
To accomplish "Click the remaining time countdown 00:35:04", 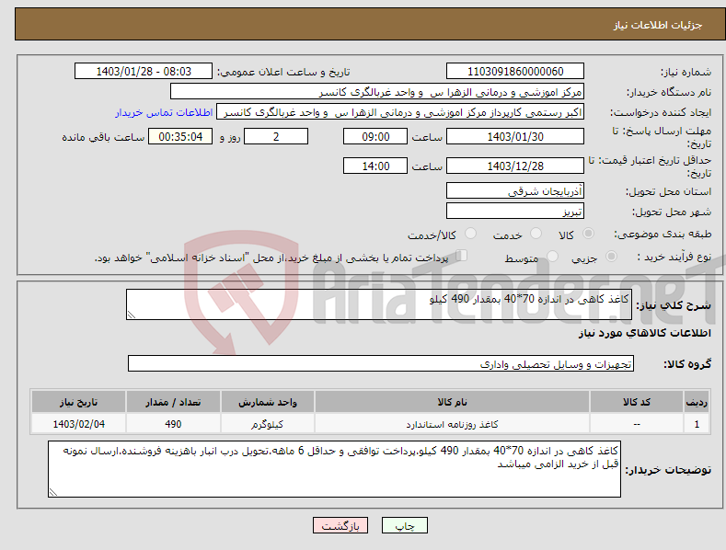I will point(180,136).
